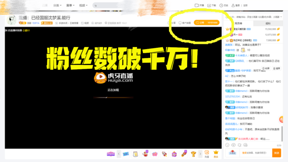Screen dimensions: 288x162
Task: Click the orange floating Huya side widget
Action: (281, 119)
